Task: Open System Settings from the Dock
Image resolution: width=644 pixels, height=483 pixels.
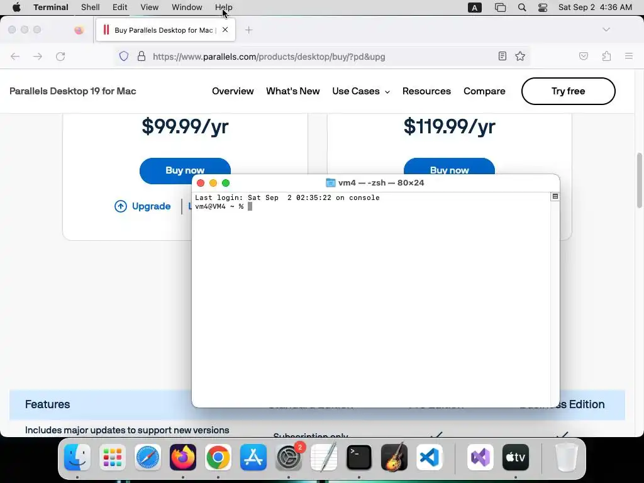Action: (289, 457)
